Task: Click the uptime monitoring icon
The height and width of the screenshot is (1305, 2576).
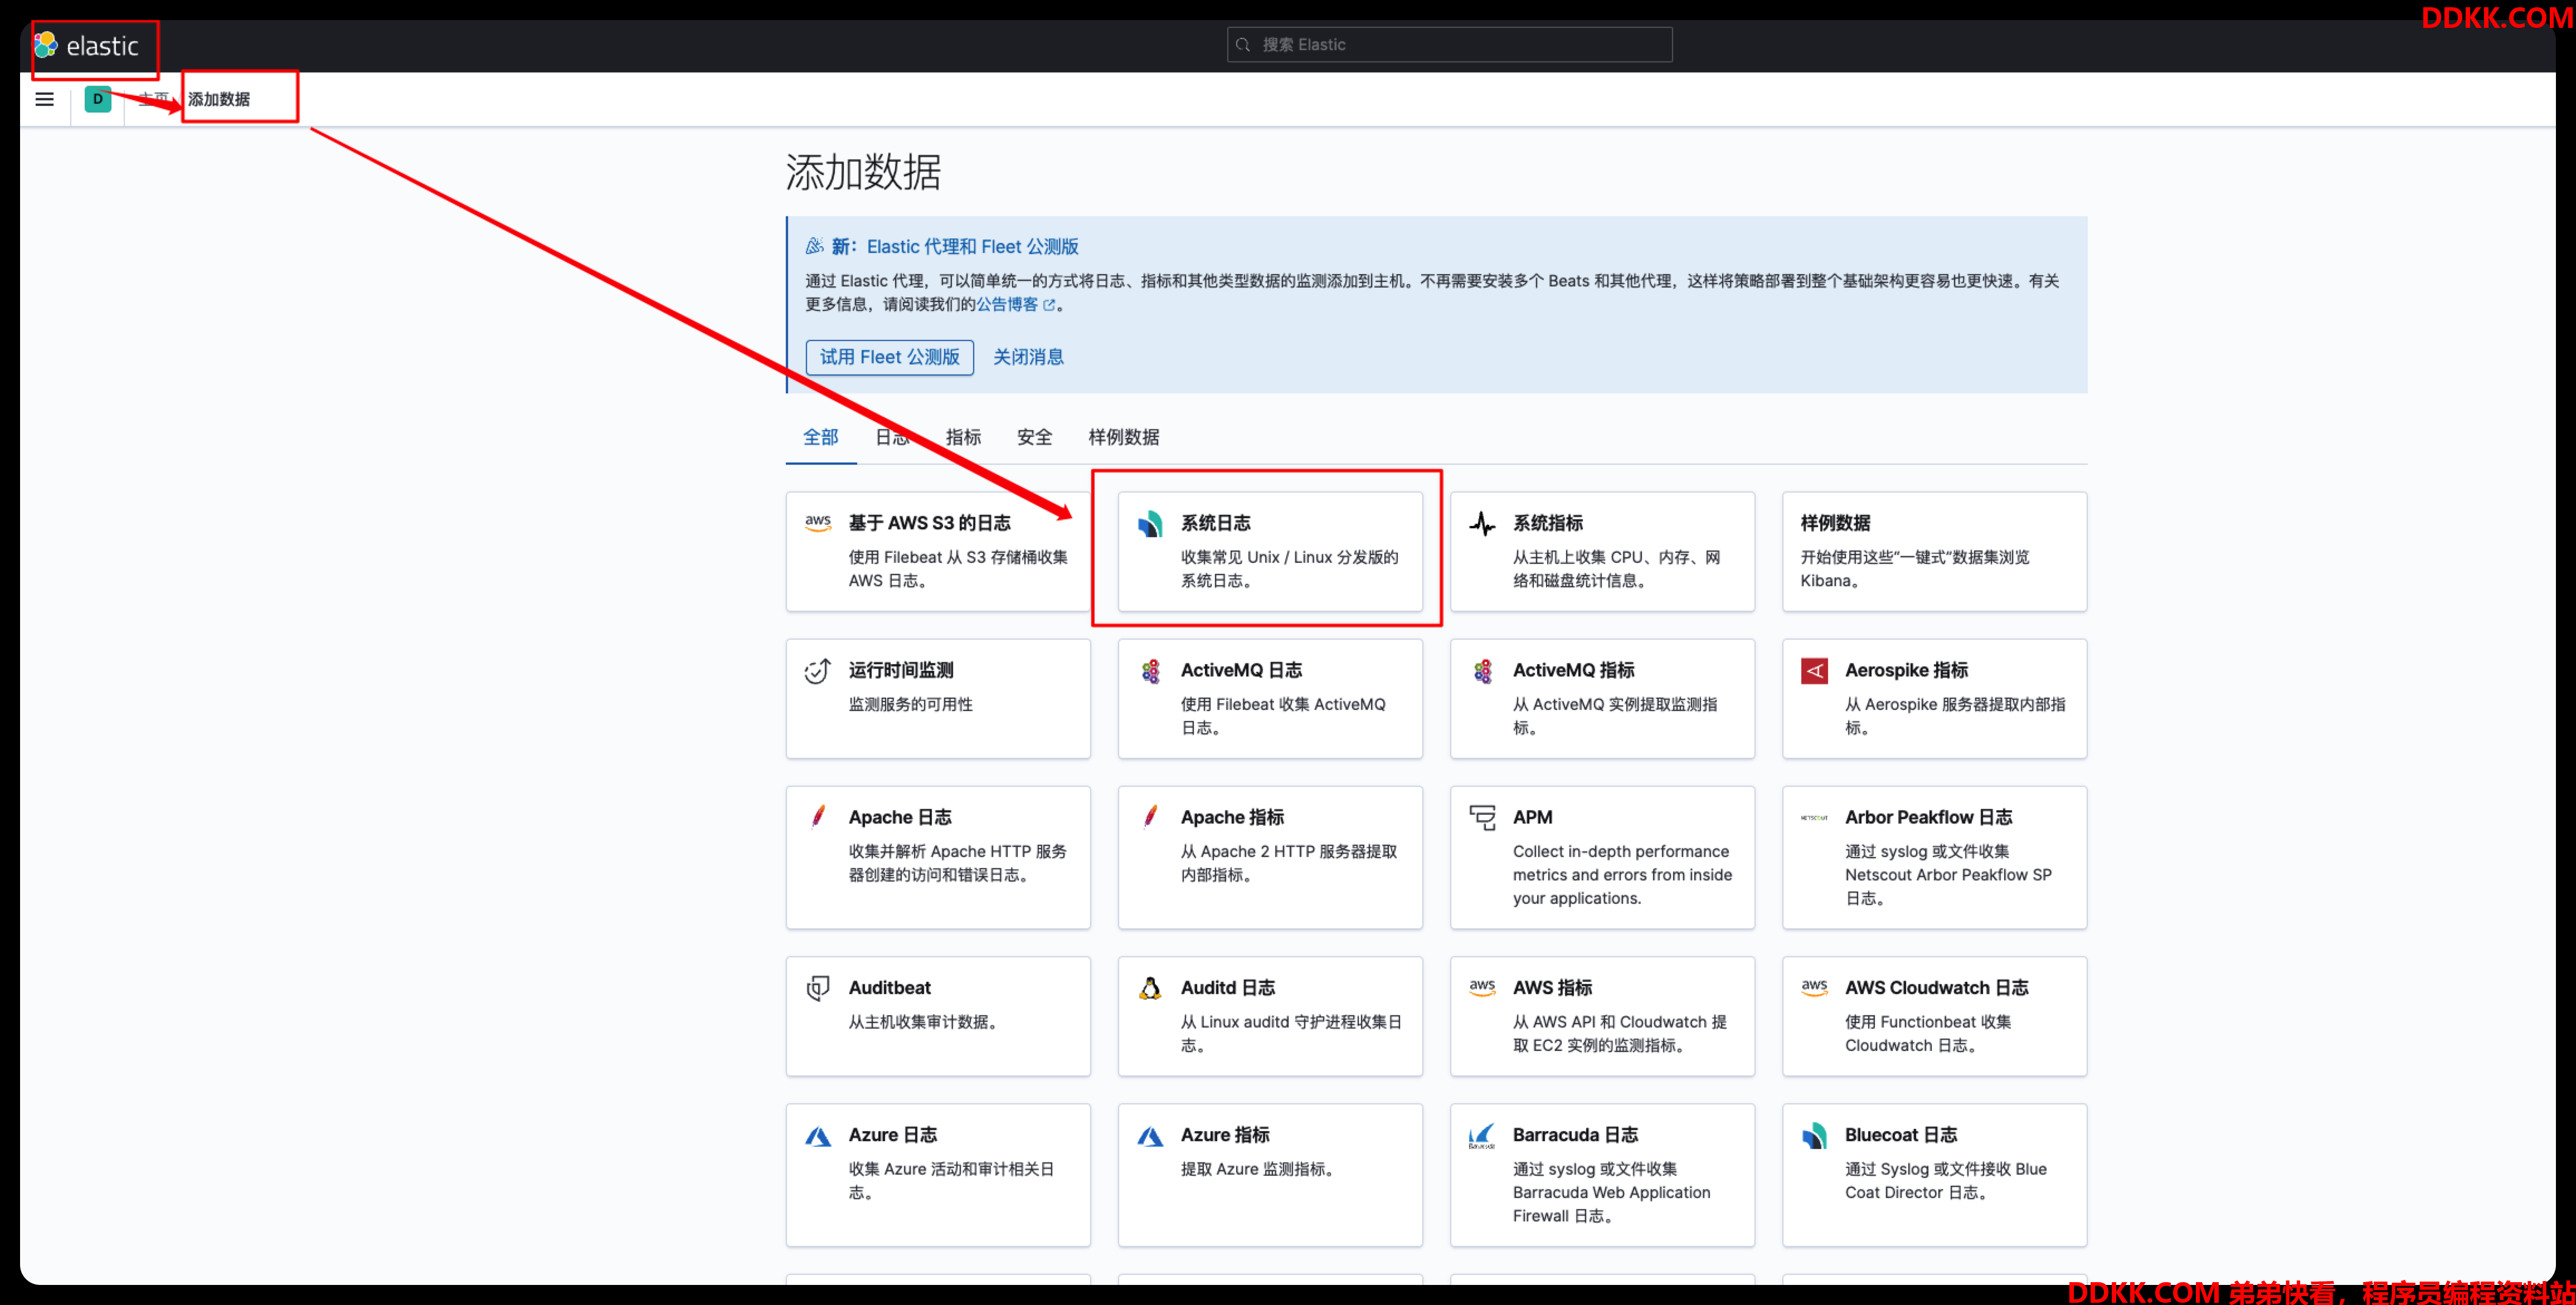Action: (x=818, y=670)
